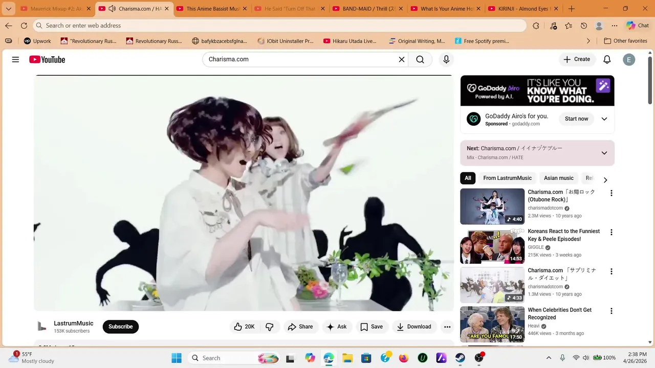Open the new tab button
655x368 pixels.
click(x=572, y=9)
